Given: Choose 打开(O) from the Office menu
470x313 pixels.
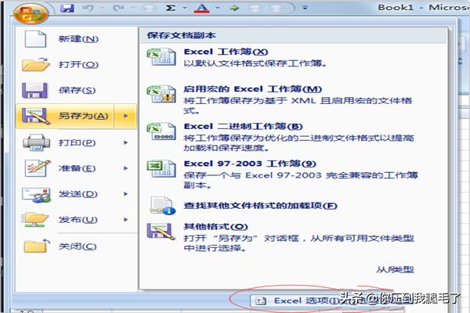Looking at the screenshot, I should pyautogui.click(x=77, y=64).
